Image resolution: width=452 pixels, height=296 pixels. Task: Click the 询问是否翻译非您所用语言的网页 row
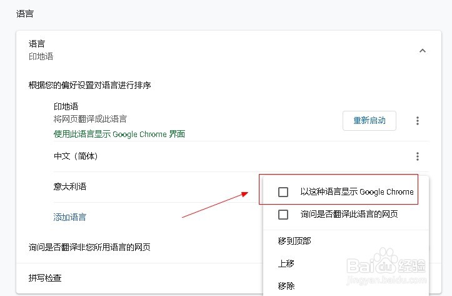coord(98,247)
